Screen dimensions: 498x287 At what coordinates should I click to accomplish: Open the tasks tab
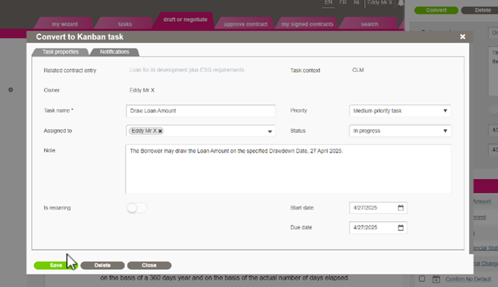point(125,24)
